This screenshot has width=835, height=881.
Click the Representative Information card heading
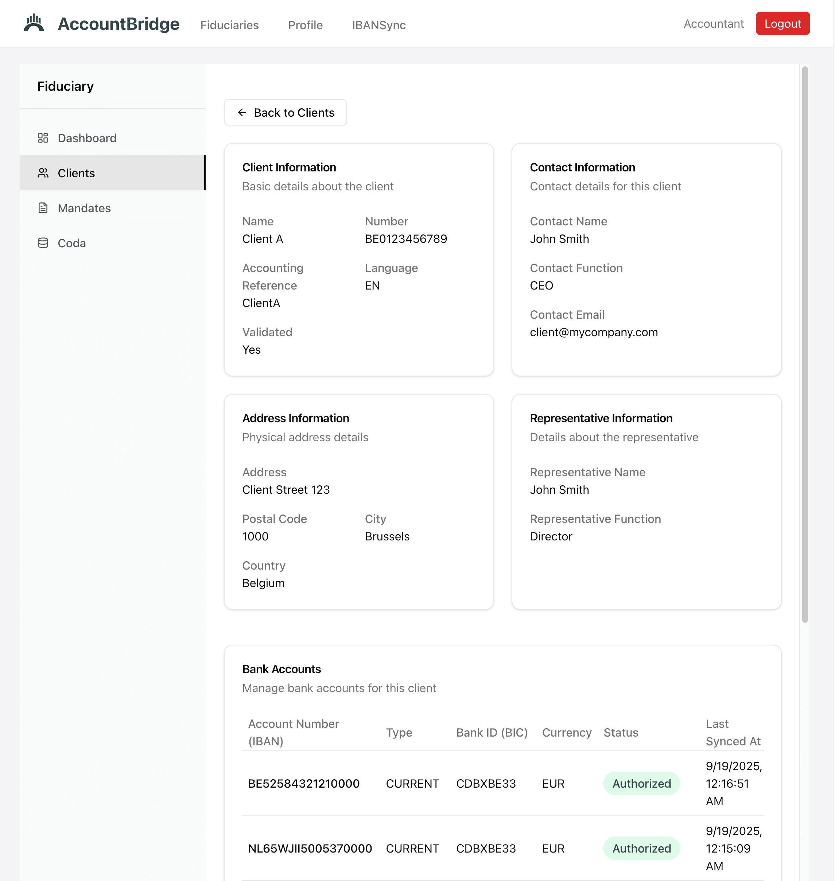coord(601,419)
